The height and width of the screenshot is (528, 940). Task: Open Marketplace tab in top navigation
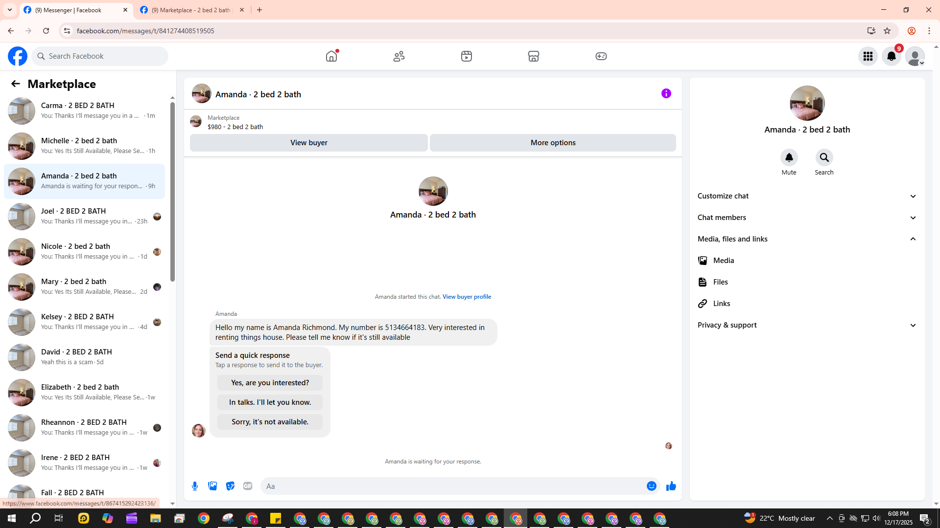[x=533, y=56]
